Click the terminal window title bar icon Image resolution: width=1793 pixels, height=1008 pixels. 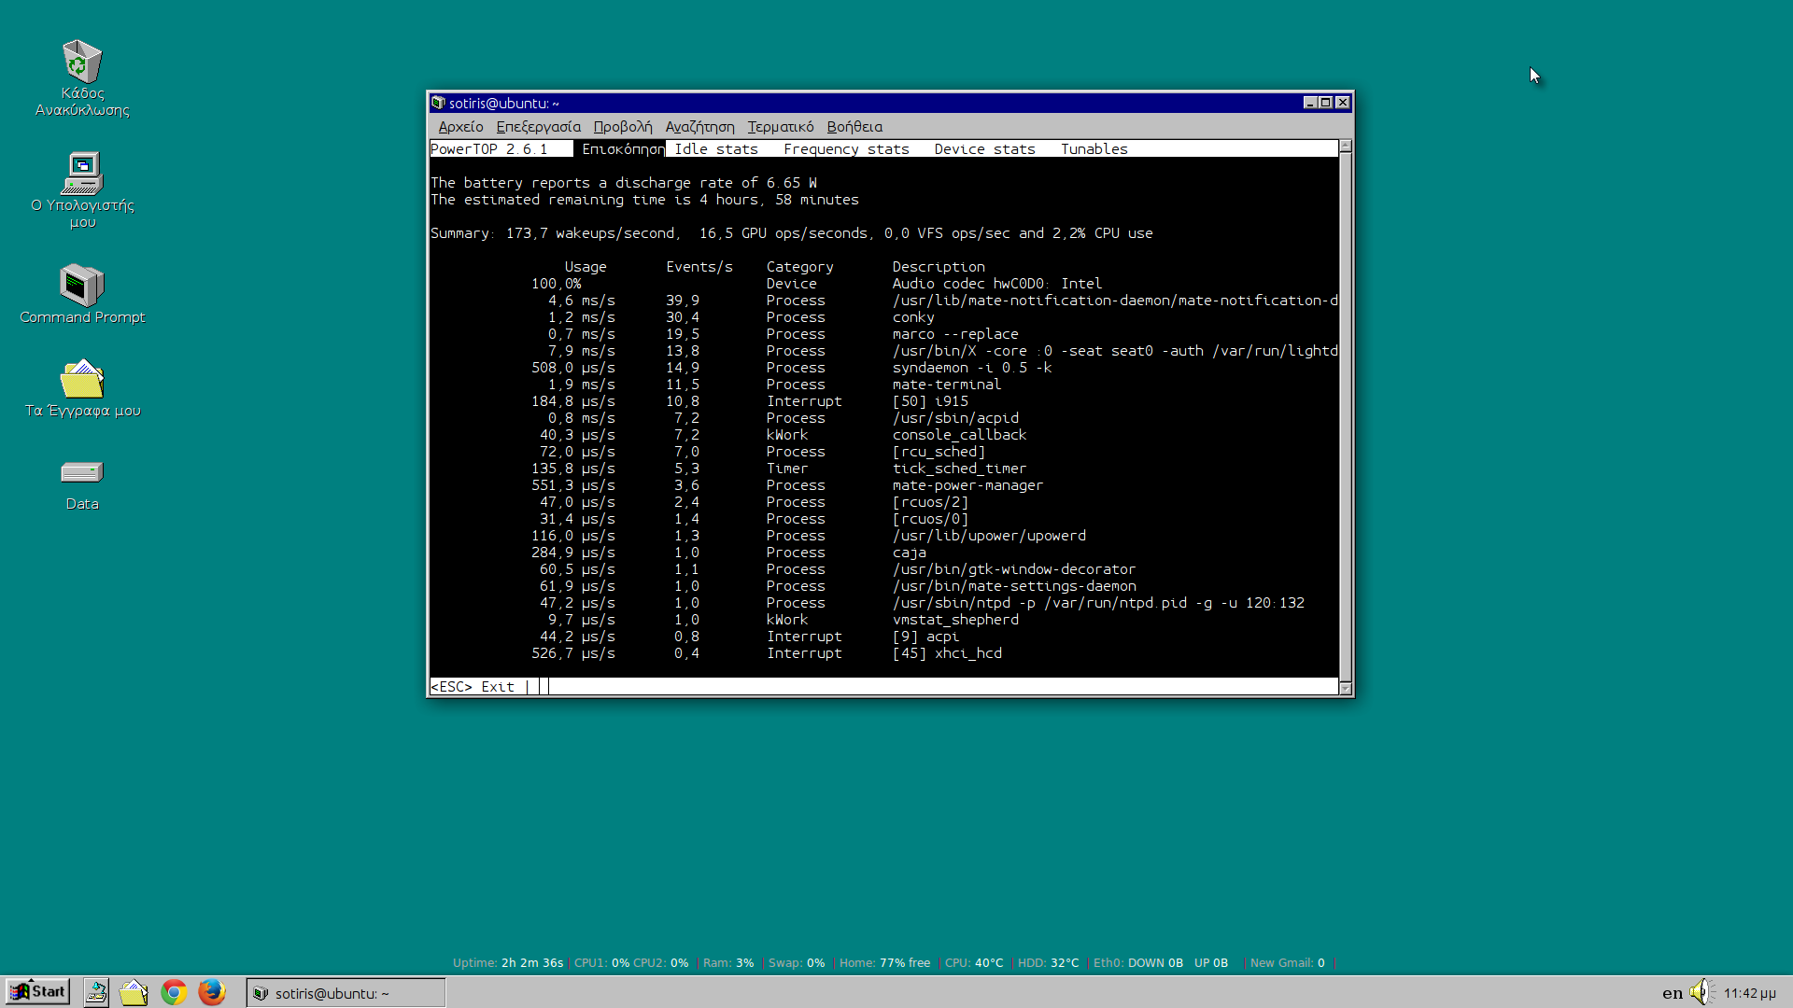pyautogui.click(x=438, y=103)
